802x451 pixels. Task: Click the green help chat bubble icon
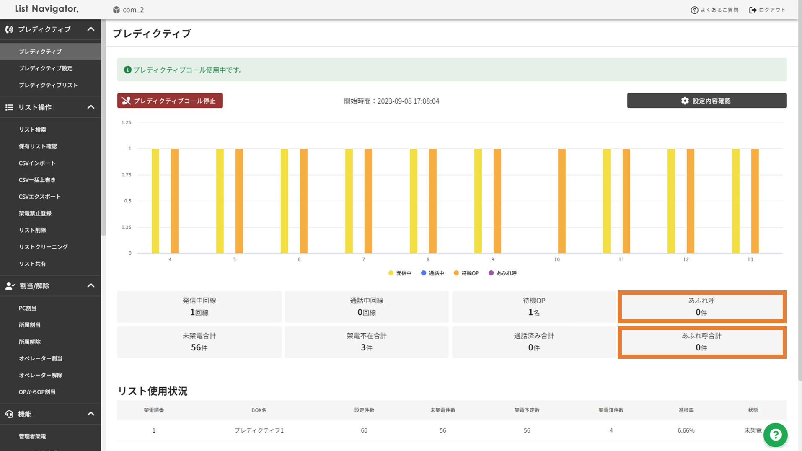(775, 435)
